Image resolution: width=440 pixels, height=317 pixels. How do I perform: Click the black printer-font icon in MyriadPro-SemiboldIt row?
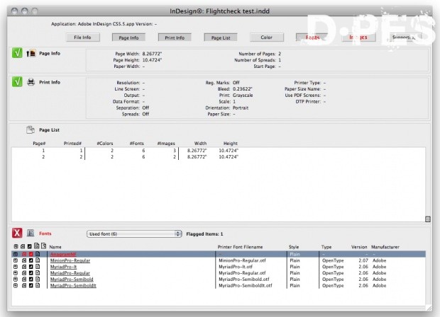[x=31, y=286]
